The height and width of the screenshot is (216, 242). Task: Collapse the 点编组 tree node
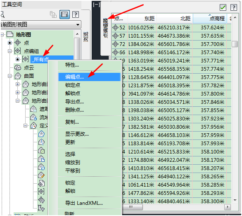pyautogui.click(x=9, y=51)
